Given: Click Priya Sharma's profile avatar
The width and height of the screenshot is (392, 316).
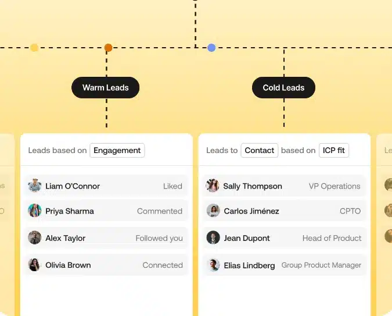Looking at the screenshot, I should click(x=34, y=211).
